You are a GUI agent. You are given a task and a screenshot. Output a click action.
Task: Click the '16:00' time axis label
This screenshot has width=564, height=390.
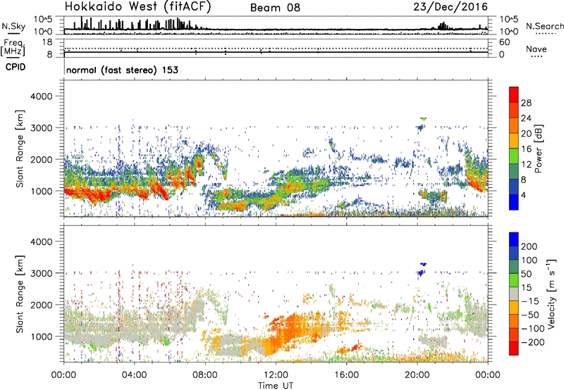(346, 375)
